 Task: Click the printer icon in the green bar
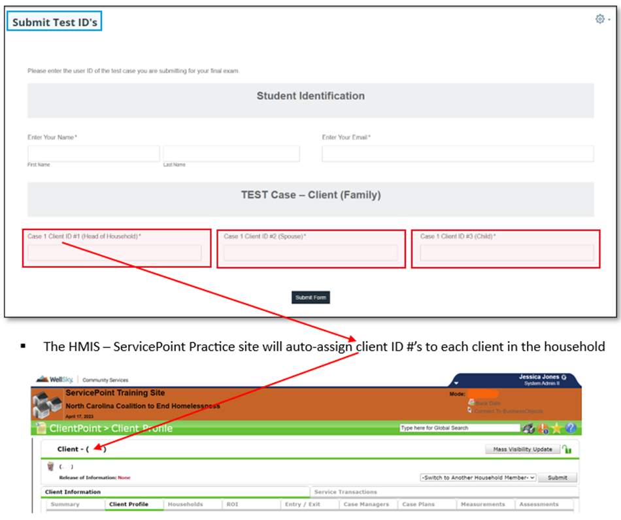528,429
